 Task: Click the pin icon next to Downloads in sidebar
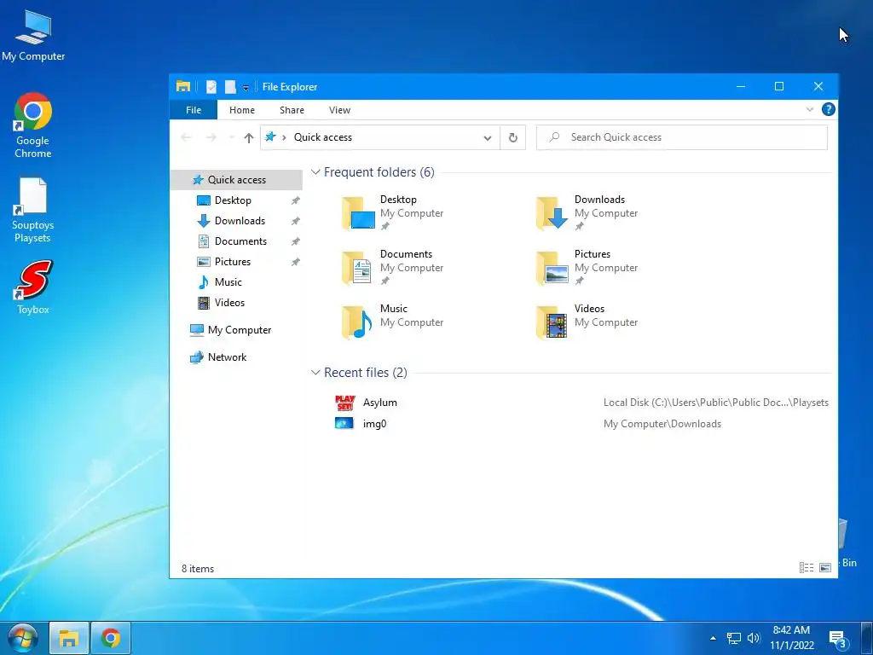[295, 221]
